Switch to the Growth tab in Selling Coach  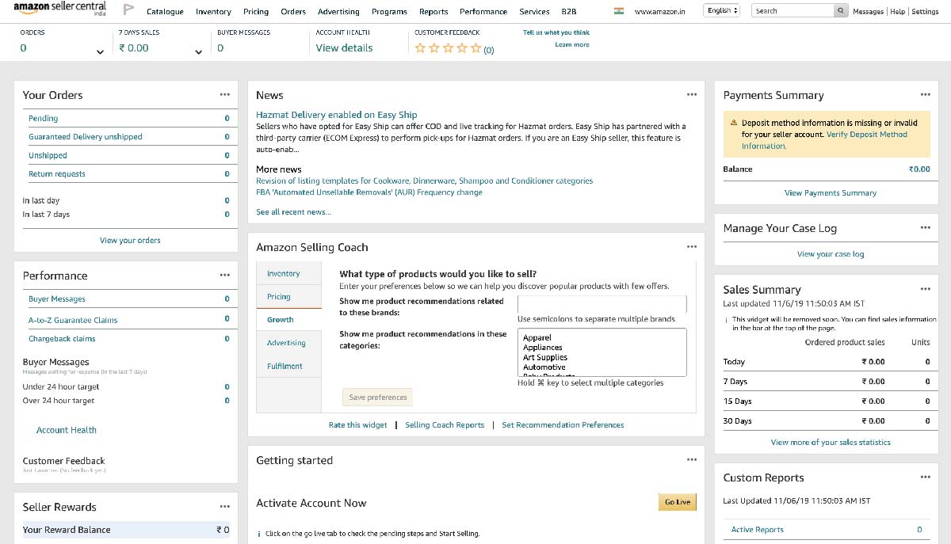(281, 319)
